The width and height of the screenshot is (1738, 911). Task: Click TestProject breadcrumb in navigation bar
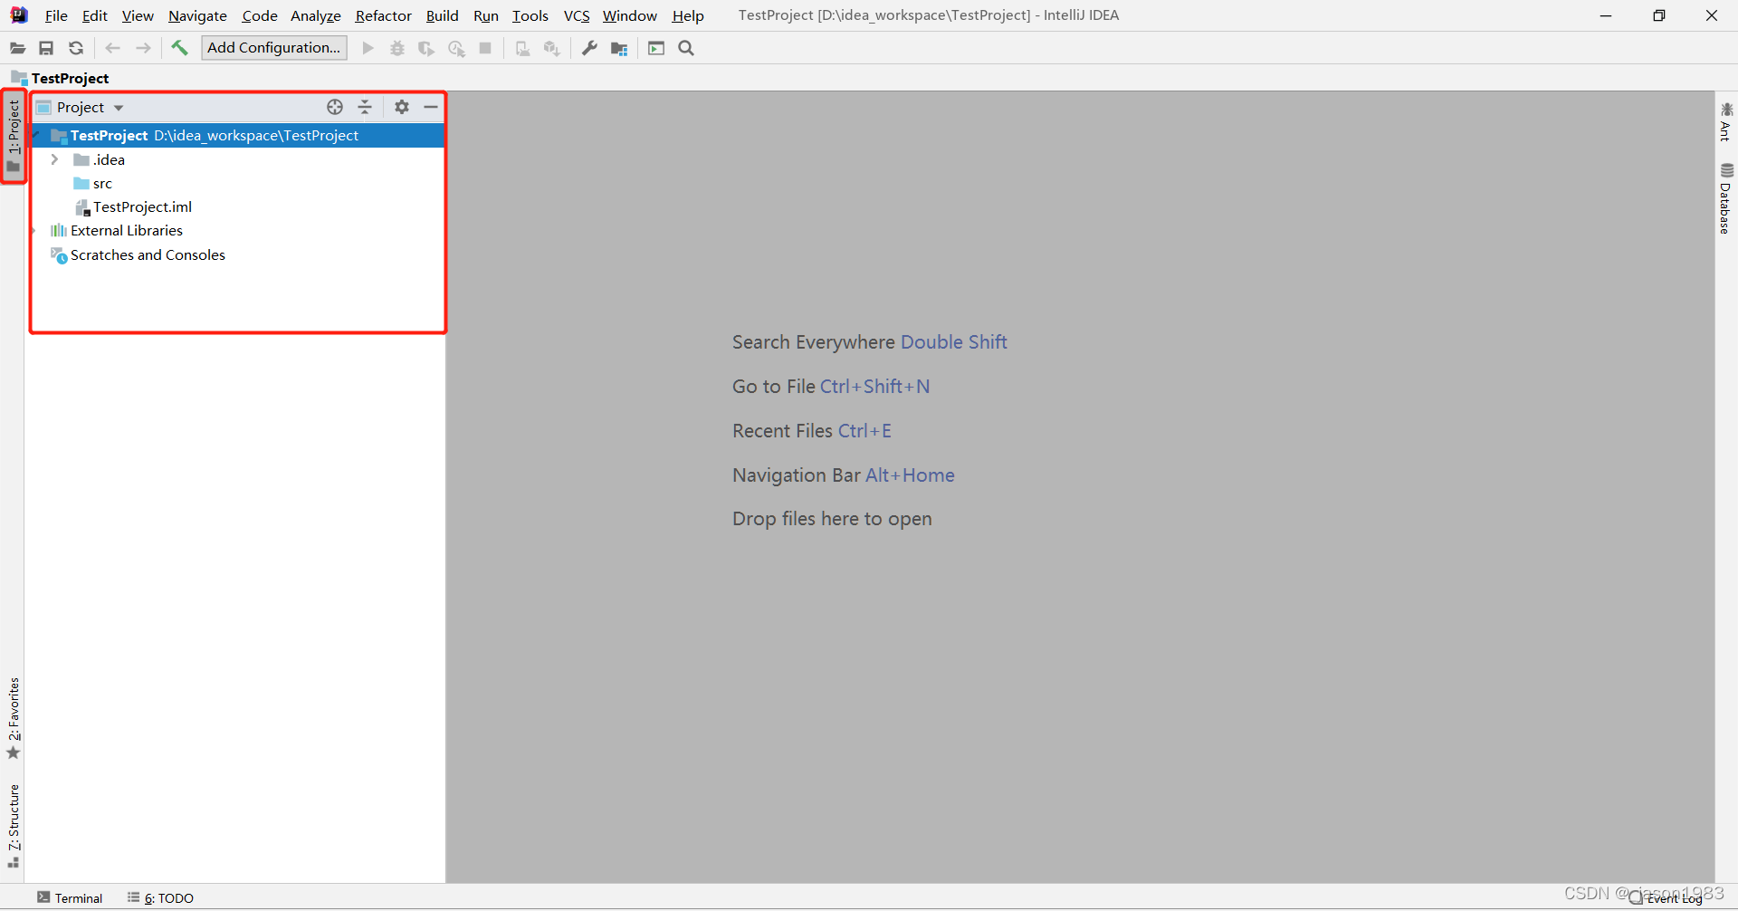[x=60, y=78]
